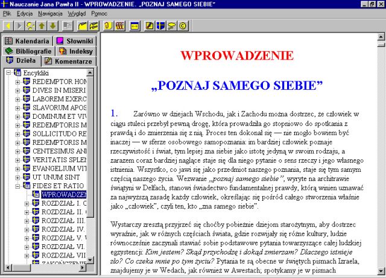386x278 pixels.
Task: Switch to the Indeksy tab
Action: (x=76, y=51)
